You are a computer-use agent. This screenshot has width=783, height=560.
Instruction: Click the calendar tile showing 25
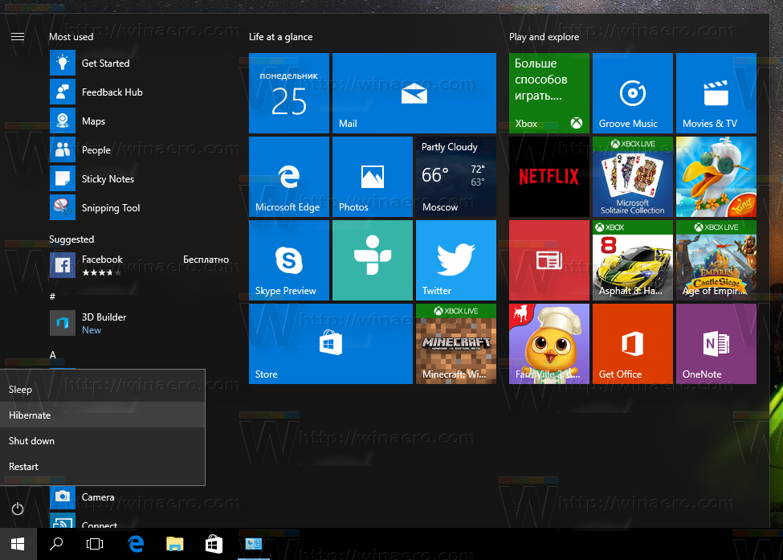pyautogui.click(x=289, y=93)
